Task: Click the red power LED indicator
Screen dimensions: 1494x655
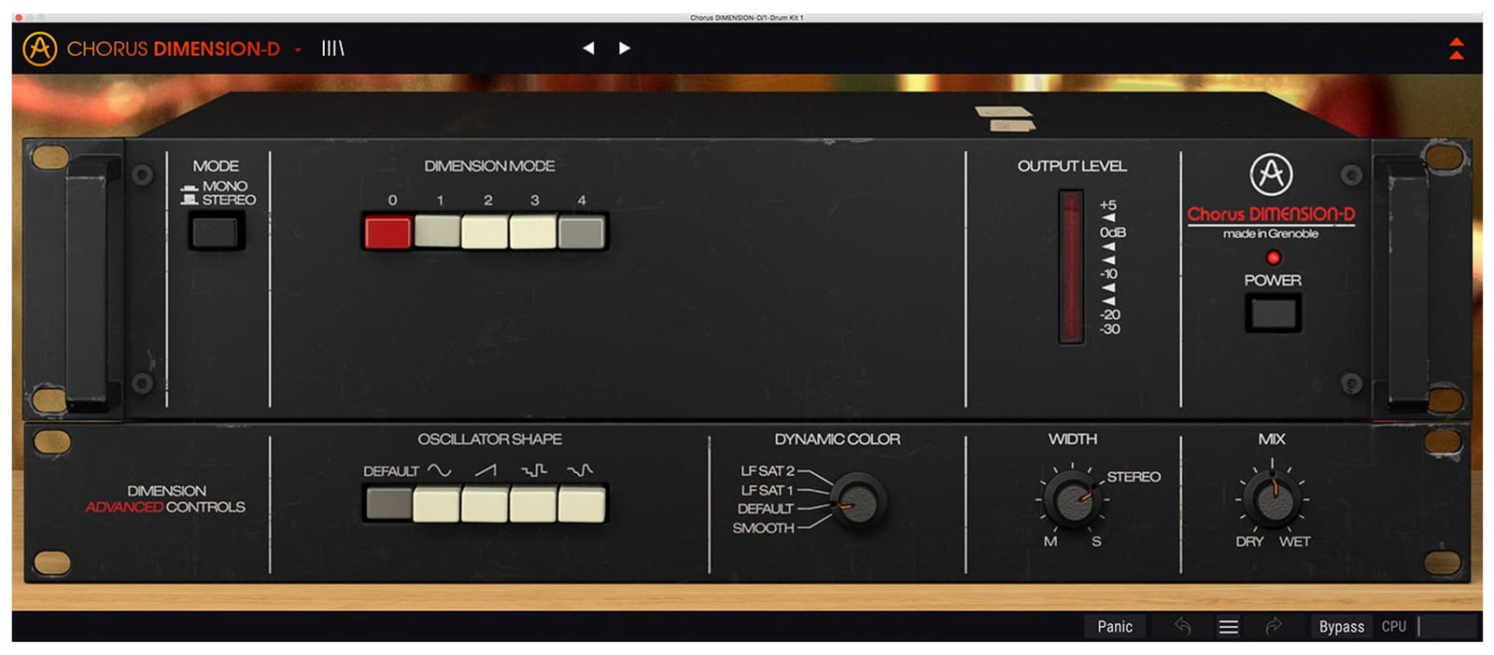Action: pyautogui.click(x=1273, y=258)
